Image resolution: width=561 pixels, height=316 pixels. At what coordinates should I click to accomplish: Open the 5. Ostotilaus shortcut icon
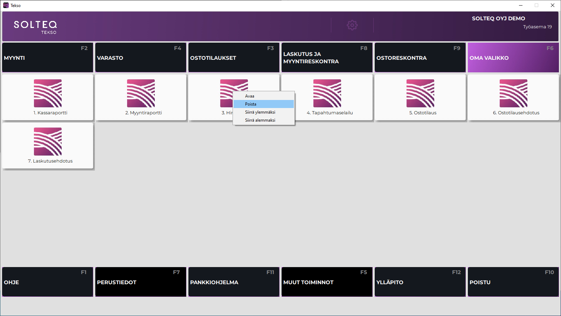coord(420,93)
